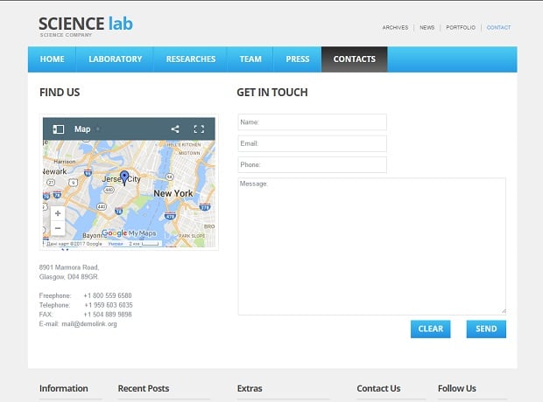Image resolution: width=543 pixels, height=402 pixels.
Task: Zoom out on the map
Action: 58,228
